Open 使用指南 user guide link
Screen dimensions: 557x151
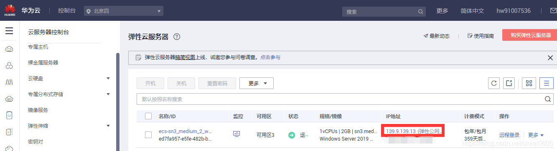point(481,36)
